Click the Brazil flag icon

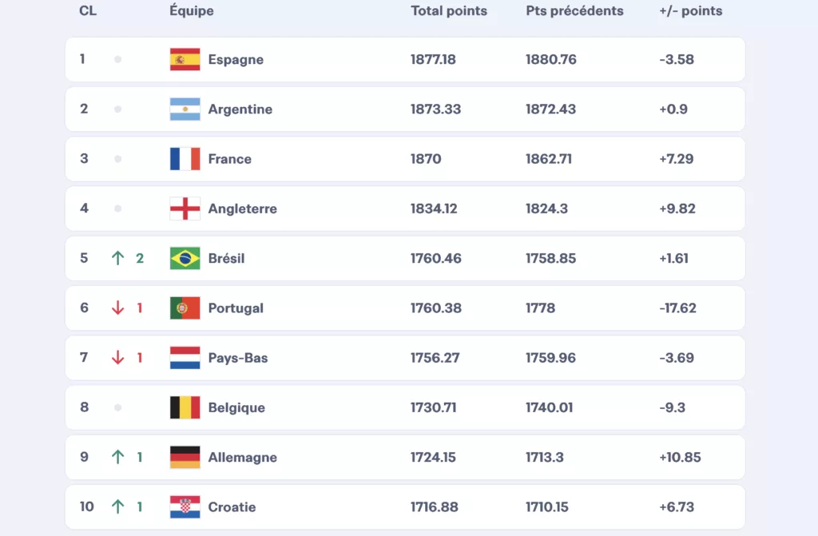point(185,259)
